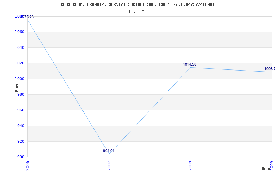Click the 980 y-axis tick label
Image resolution: width=275 pixels, height=172 pixels.
click(22, 94)
